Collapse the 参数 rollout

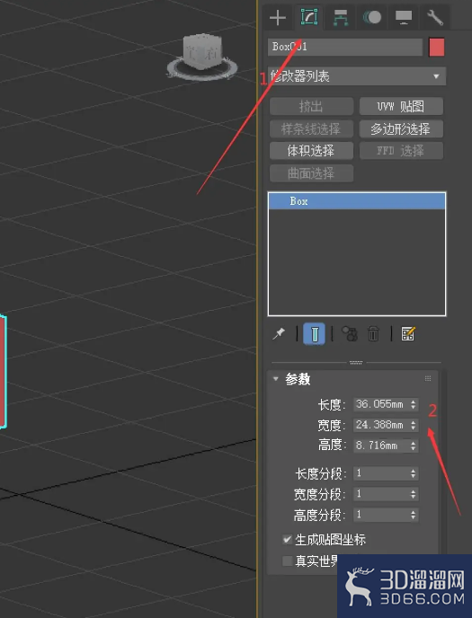(276, 379)
